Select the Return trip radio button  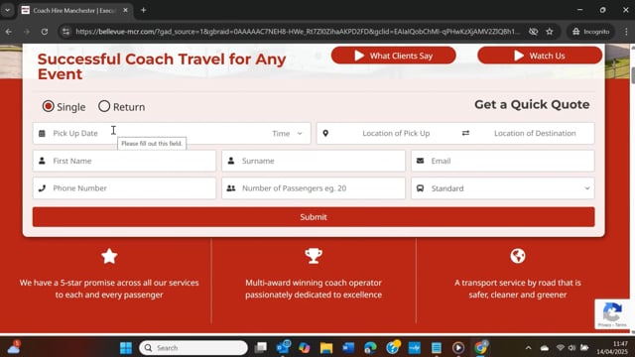point(104,106)
